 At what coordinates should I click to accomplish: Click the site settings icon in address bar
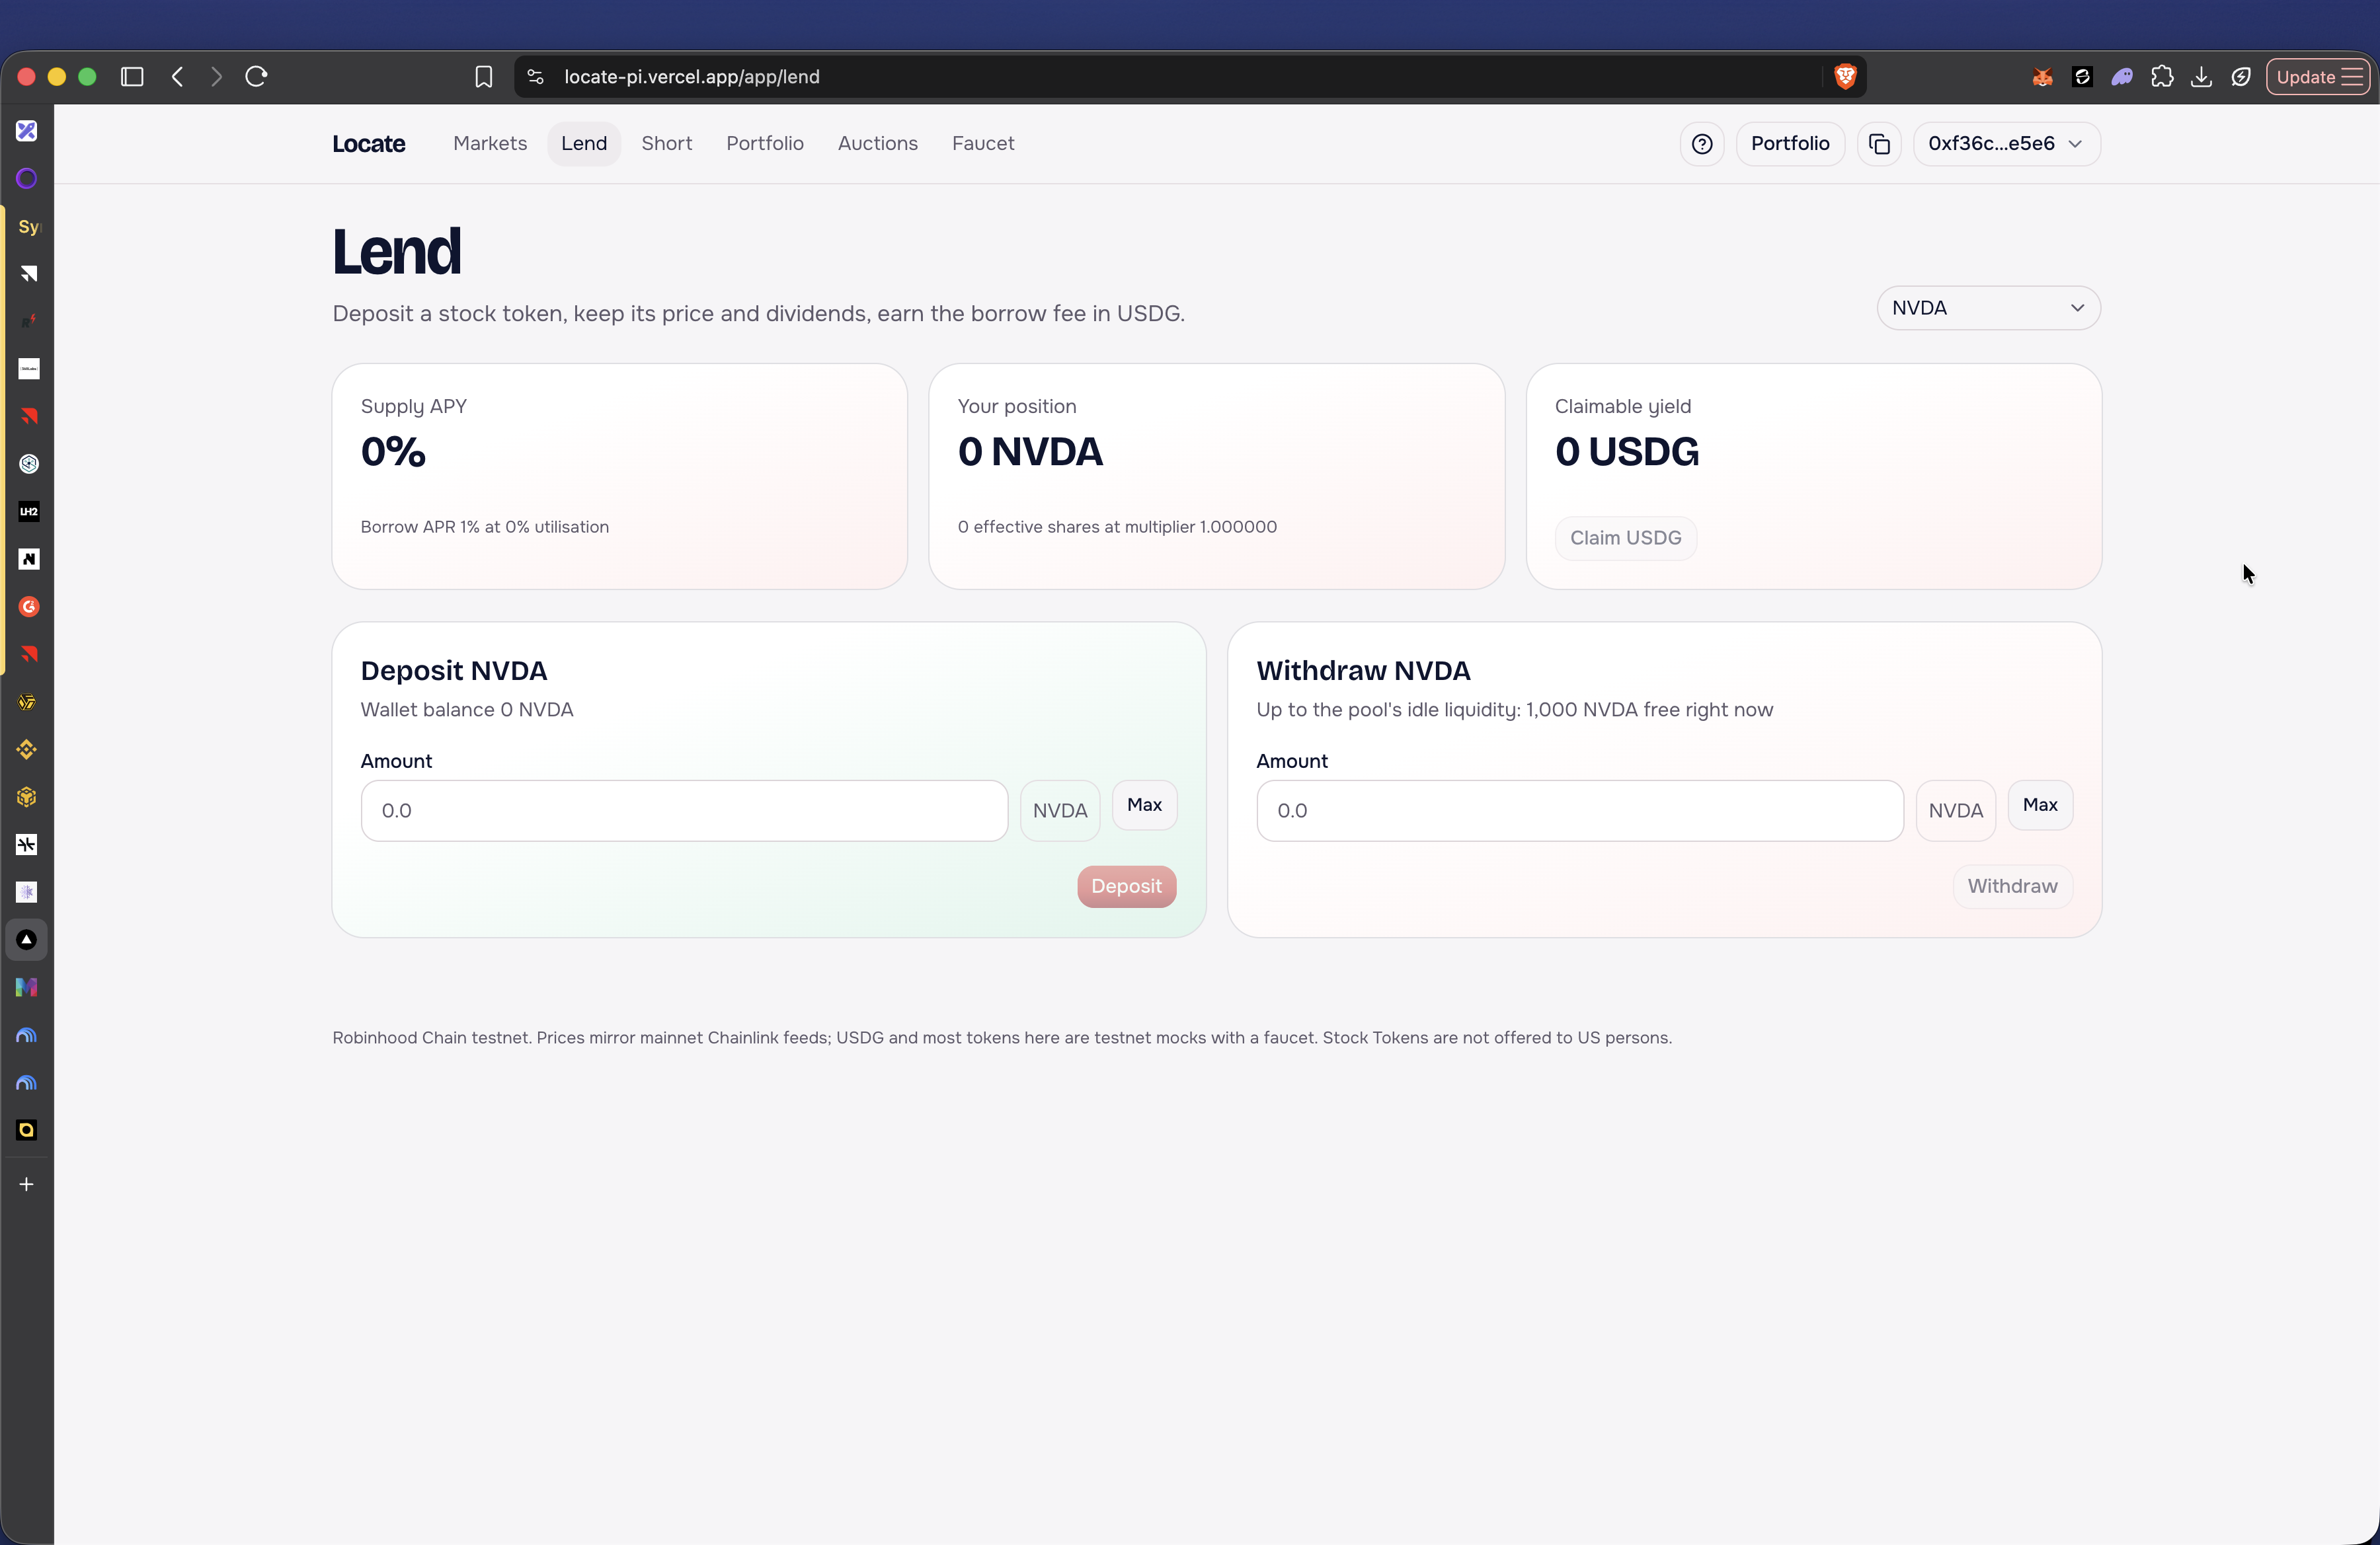(x=535, y=77)
